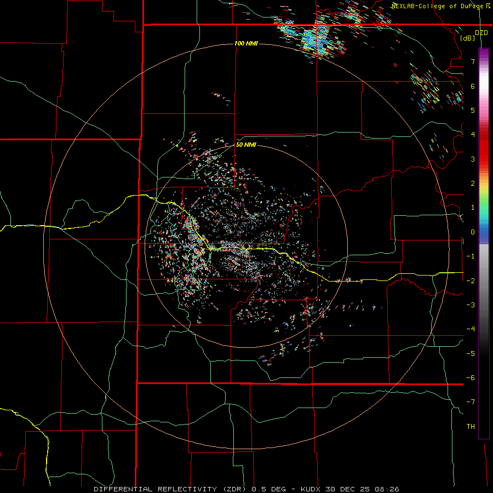493x493 pixels.
Task: Click the TH label on the legend
Action: coord(471,427)
